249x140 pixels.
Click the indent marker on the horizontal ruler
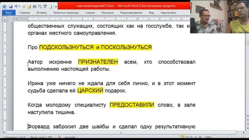pos(28,19)
